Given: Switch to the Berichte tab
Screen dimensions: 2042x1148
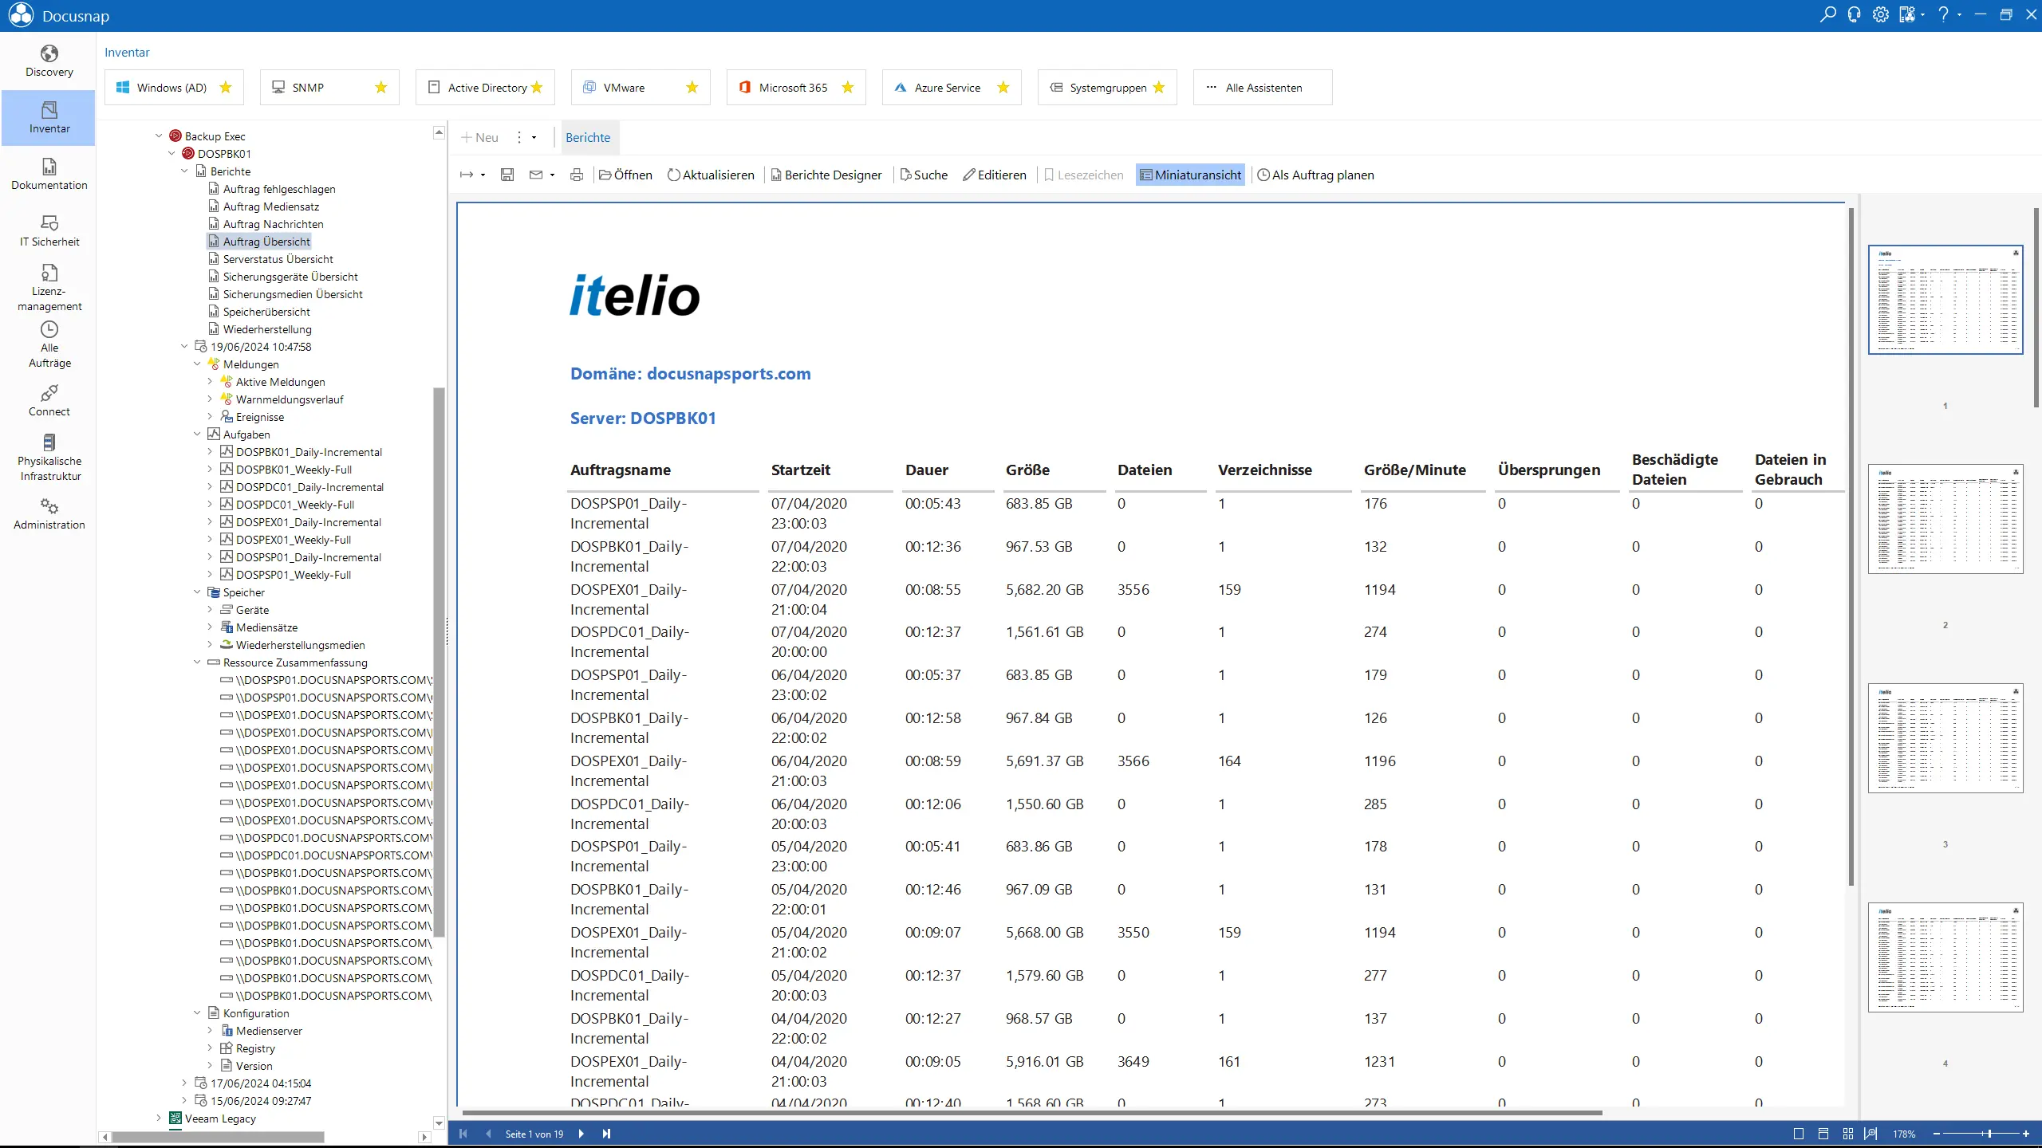Looking at the screenshot, I should 588,137.
